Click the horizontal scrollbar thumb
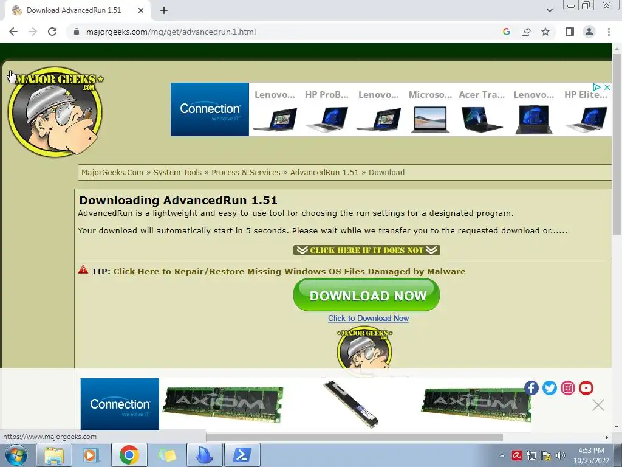Viewport: 622px width, 467px height. coord(354,437)
